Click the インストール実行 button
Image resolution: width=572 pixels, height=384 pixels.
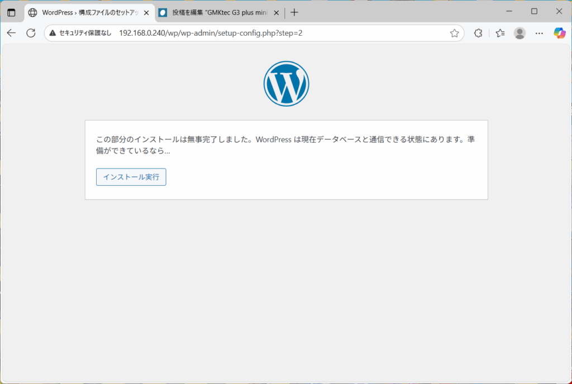pyautogui.click(x=131, y=177)
